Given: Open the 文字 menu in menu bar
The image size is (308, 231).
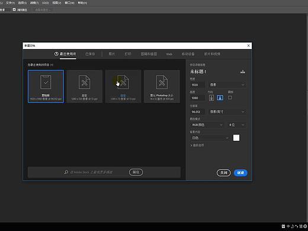Looking at the screenshot, I should [x=10, y=3].
